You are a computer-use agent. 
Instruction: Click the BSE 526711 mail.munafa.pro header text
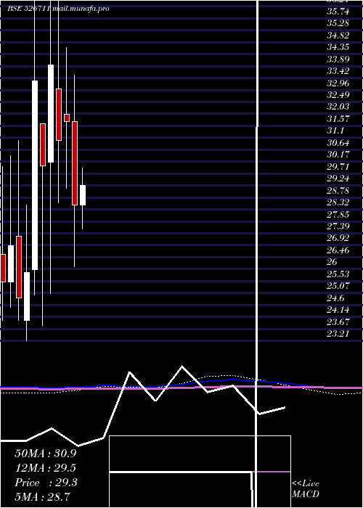58,9
